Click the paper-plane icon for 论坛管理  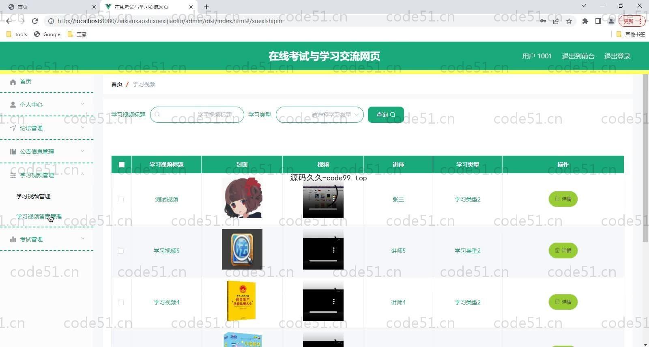click(13, 128)
